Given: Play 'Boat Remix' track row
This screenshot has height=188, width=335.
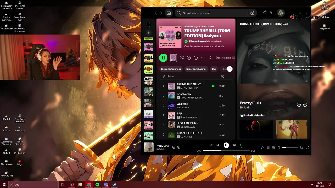Looking at the screenshot, I should click(x=196, y=96).
